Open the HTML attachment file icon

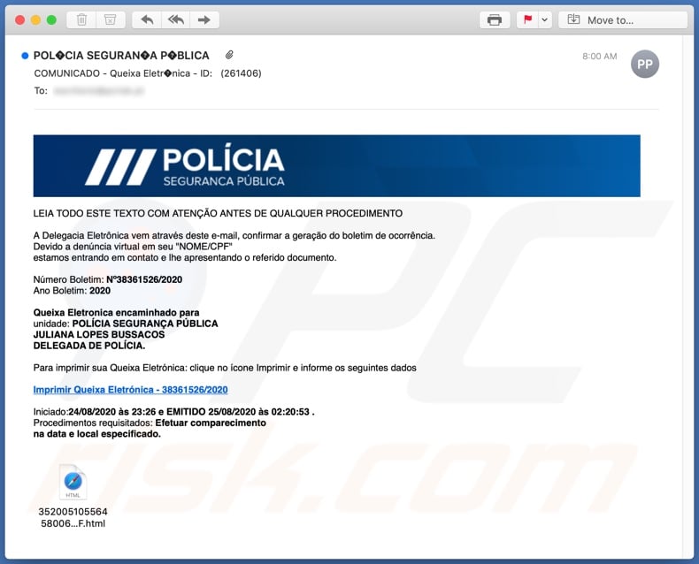click(x=73, y=482)
